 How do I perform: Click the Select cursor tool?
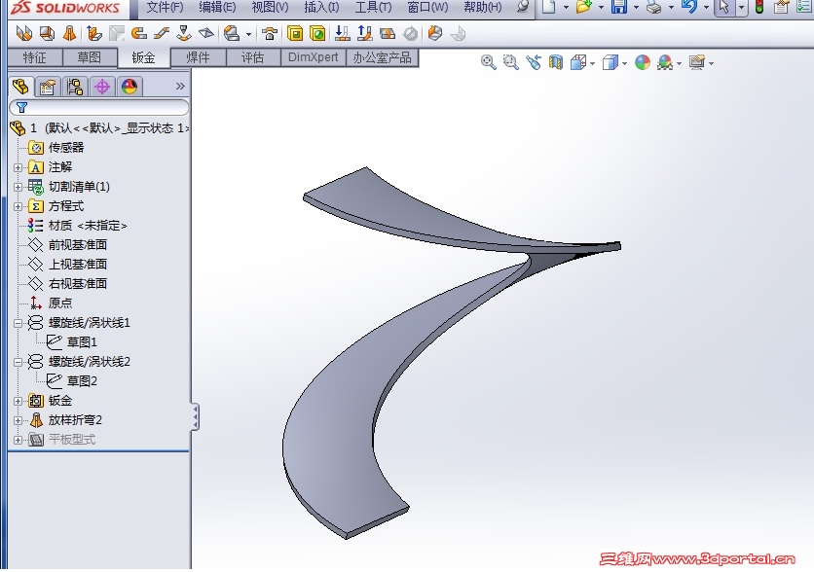pyautogui.click(x=724, y=7)
